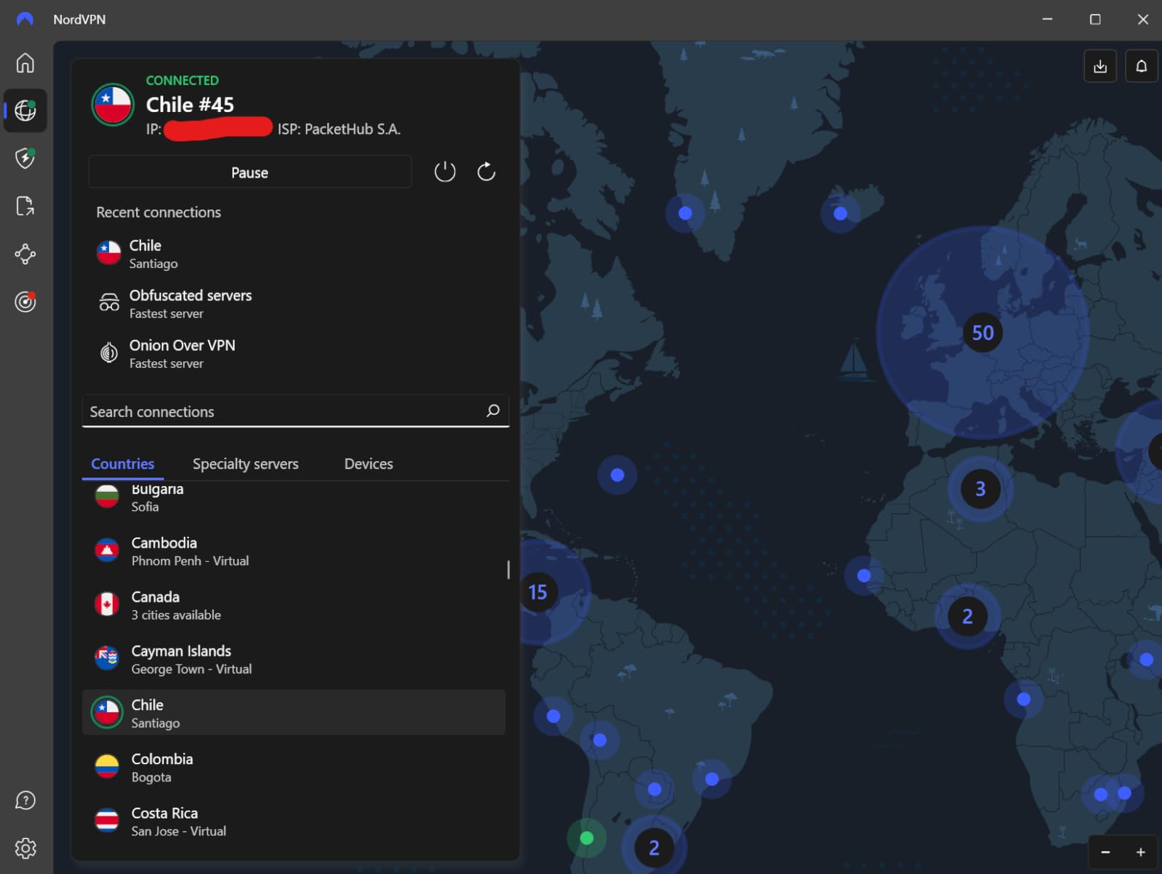Image resolution: width=1162 pixels, height=874 pixels.
Task: Open the Devices tab
Action: (368, 463)
